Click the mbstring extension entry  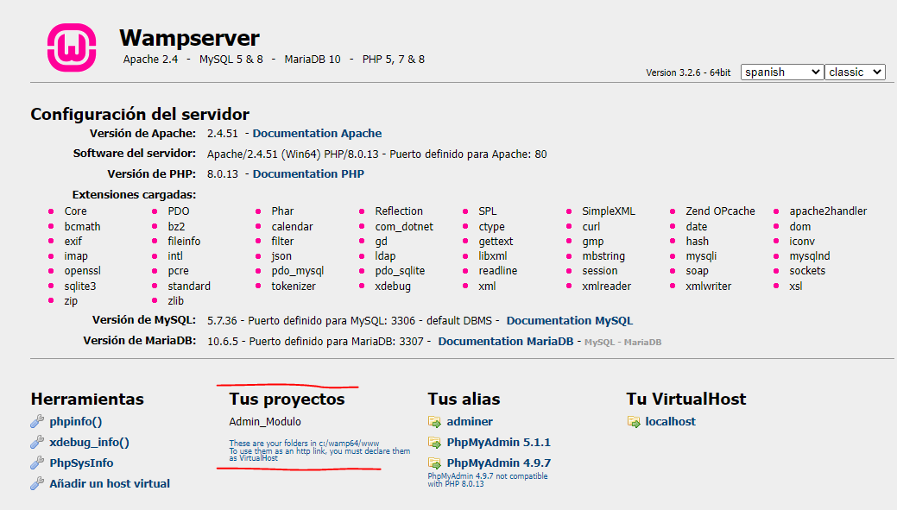click(x=603, y=256)
